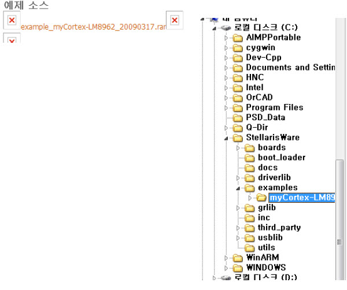Select the examples folder icon
This screenshot has height=290, width=347.
point(250,188)
